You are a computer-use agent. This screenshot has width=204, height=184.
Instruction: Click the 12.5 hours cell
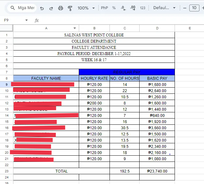125,134
